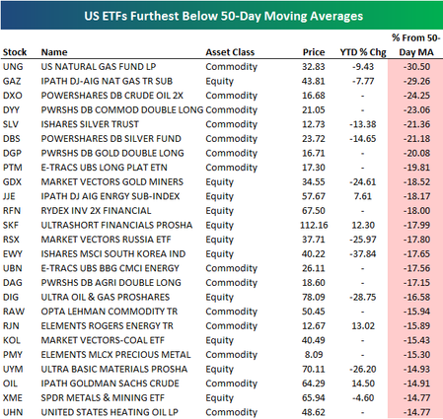Click ISHARES MSCI SOUTH KOREA IND name
Viewport: 443px width, 419px height.
coord(113,254)
